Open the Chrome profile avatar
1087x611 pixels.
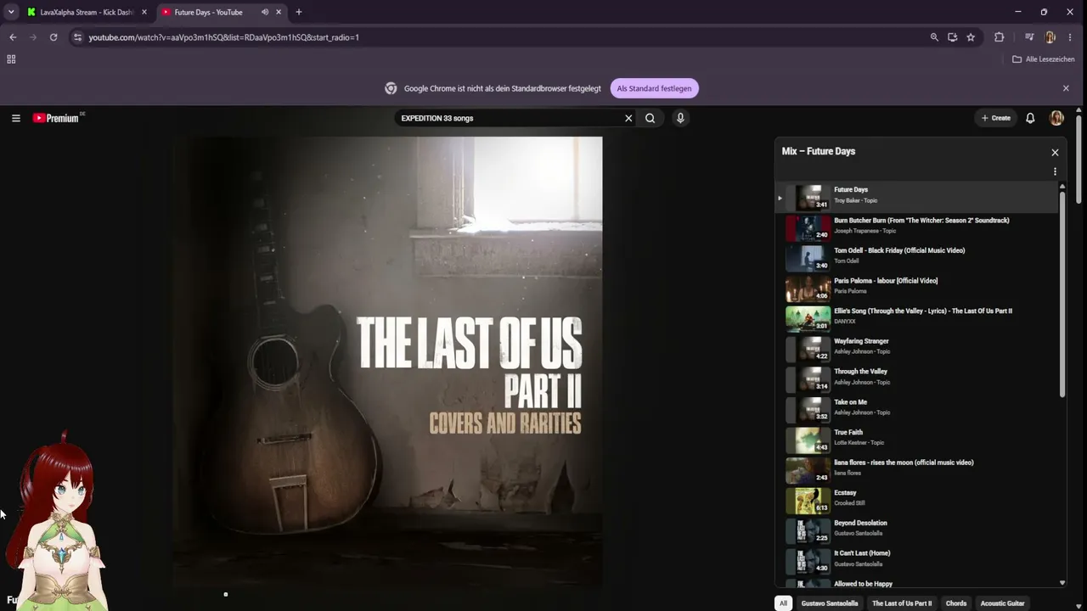1050,37
